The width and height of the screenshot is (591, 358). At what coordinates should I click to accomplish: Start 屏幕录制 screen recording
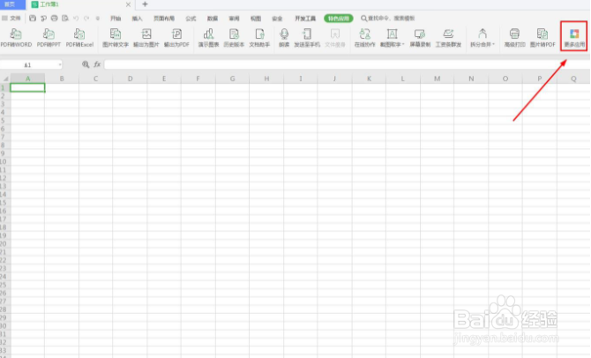pos(420,38)
